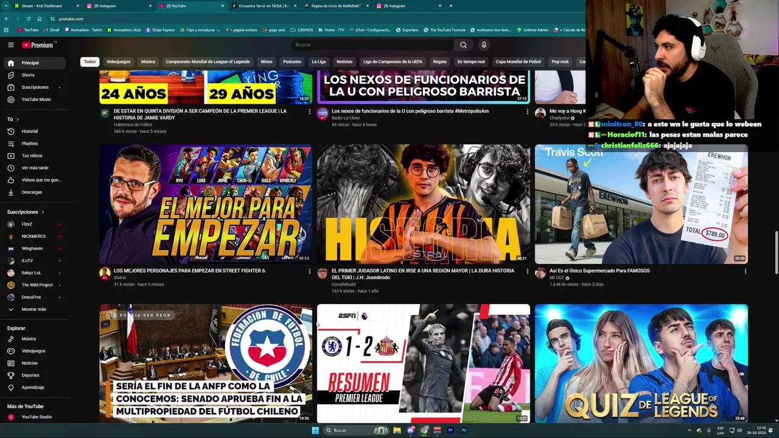
Task: Open Videos que me gustan
Action: tap(35, 180)
